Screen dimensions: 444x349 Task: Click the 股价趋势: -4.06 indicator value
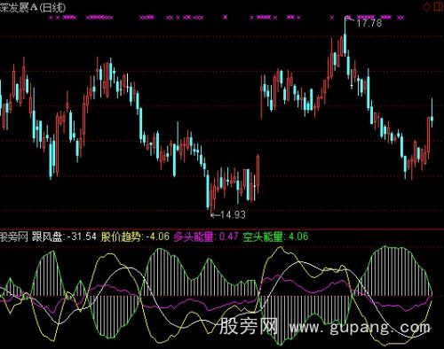tap(135, 237)
